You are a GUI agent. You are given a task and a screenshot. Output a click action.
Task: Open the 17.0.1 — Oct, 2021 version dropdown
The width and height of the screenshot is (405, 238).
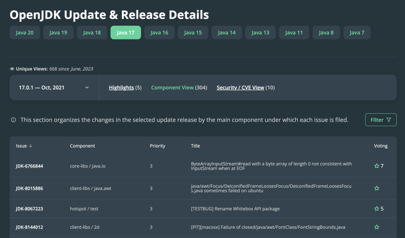pos(54,88)
